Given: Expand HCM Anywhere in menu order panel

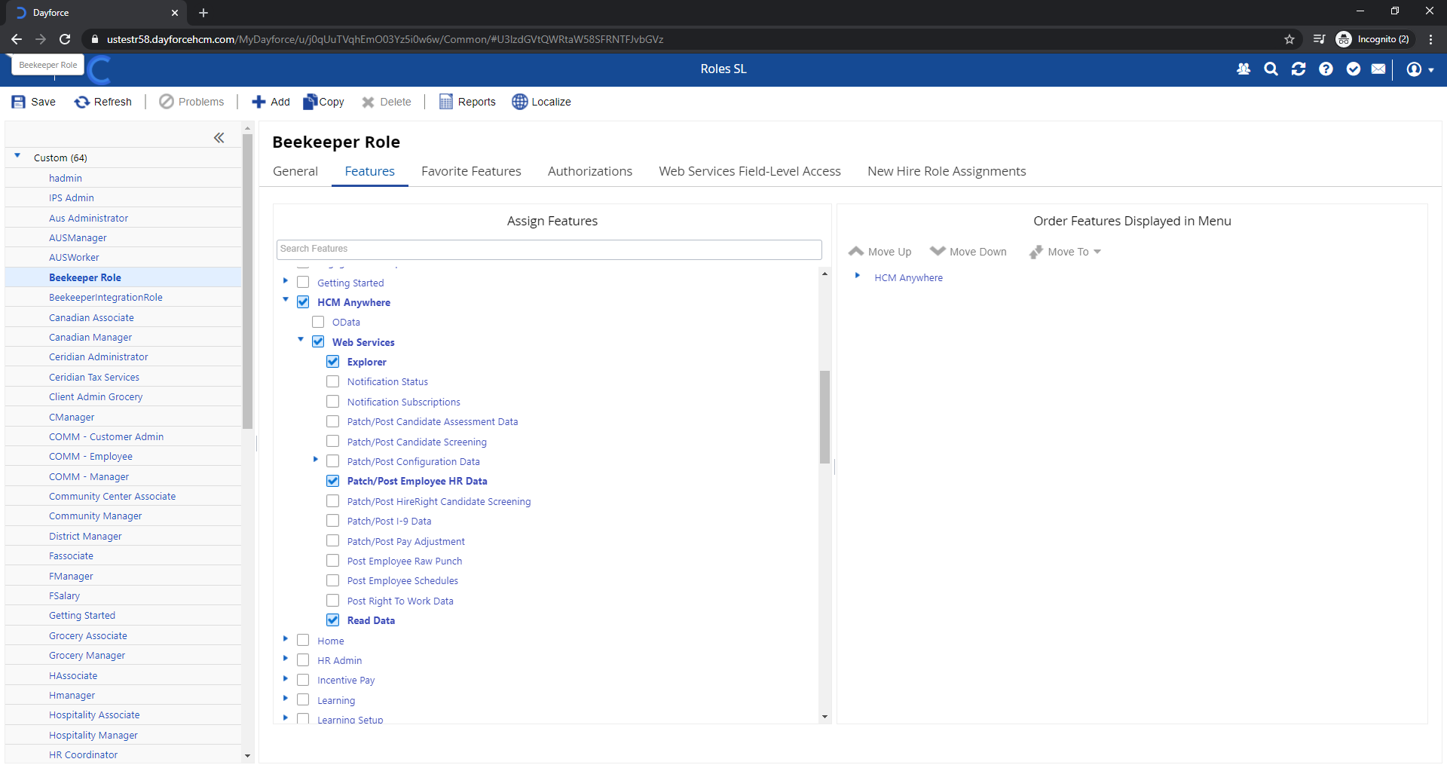Looking at the screenshot, I should click(858, 276).
